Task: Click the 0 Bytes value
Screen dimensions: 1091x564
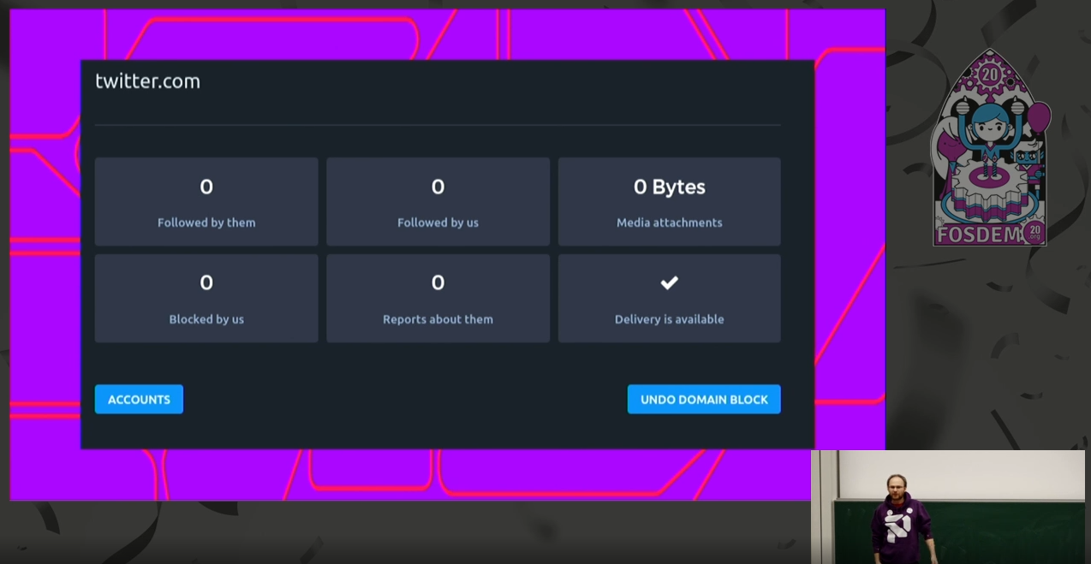Action: tap(669, 187)
